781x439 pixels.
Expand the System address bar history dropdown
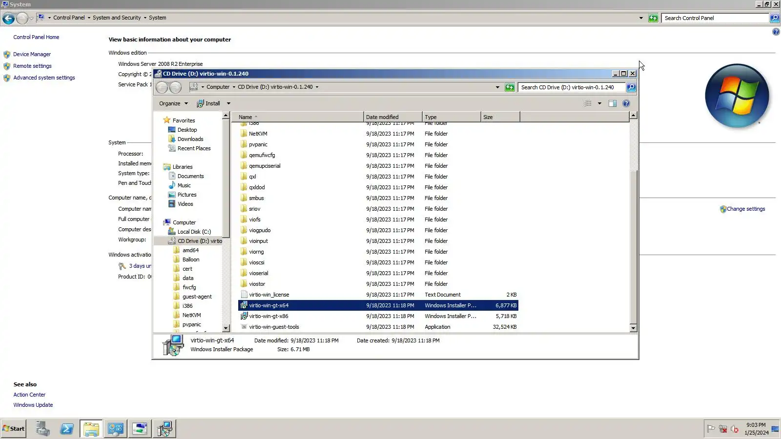[x=641, y=18]
